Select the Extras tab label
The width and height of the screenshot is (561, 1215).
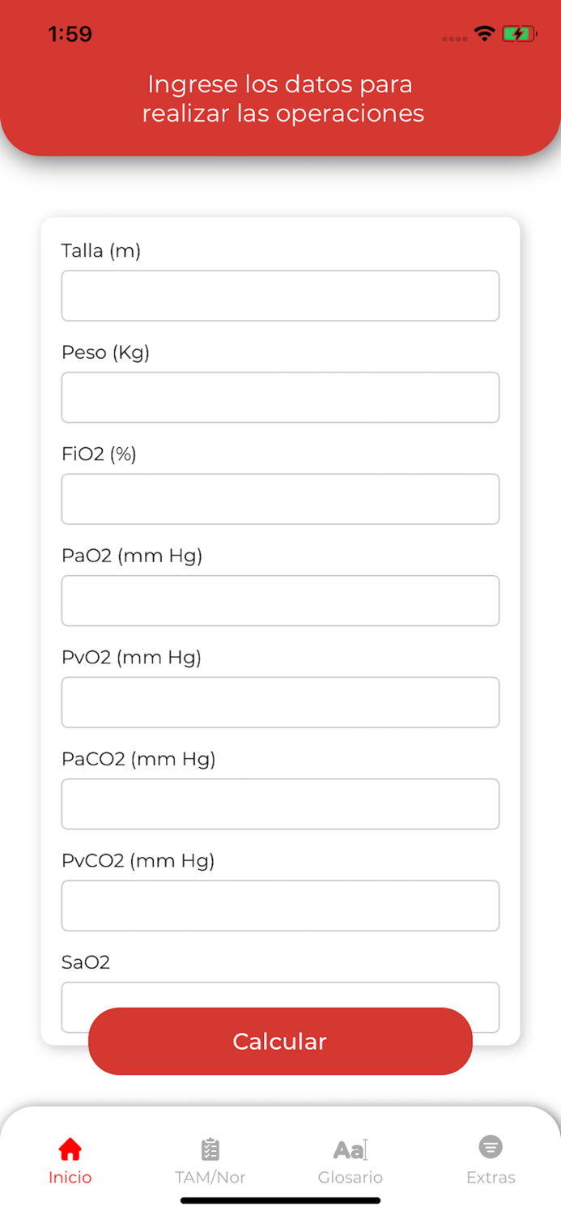491,1178
